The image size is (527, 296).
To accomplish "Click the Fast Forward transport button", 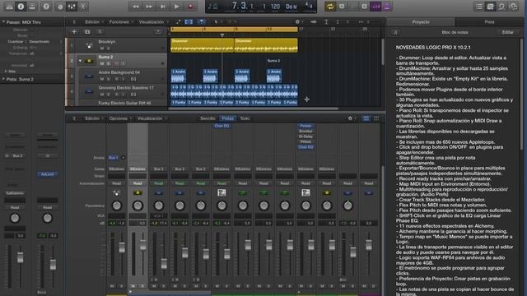I will 149,7.
